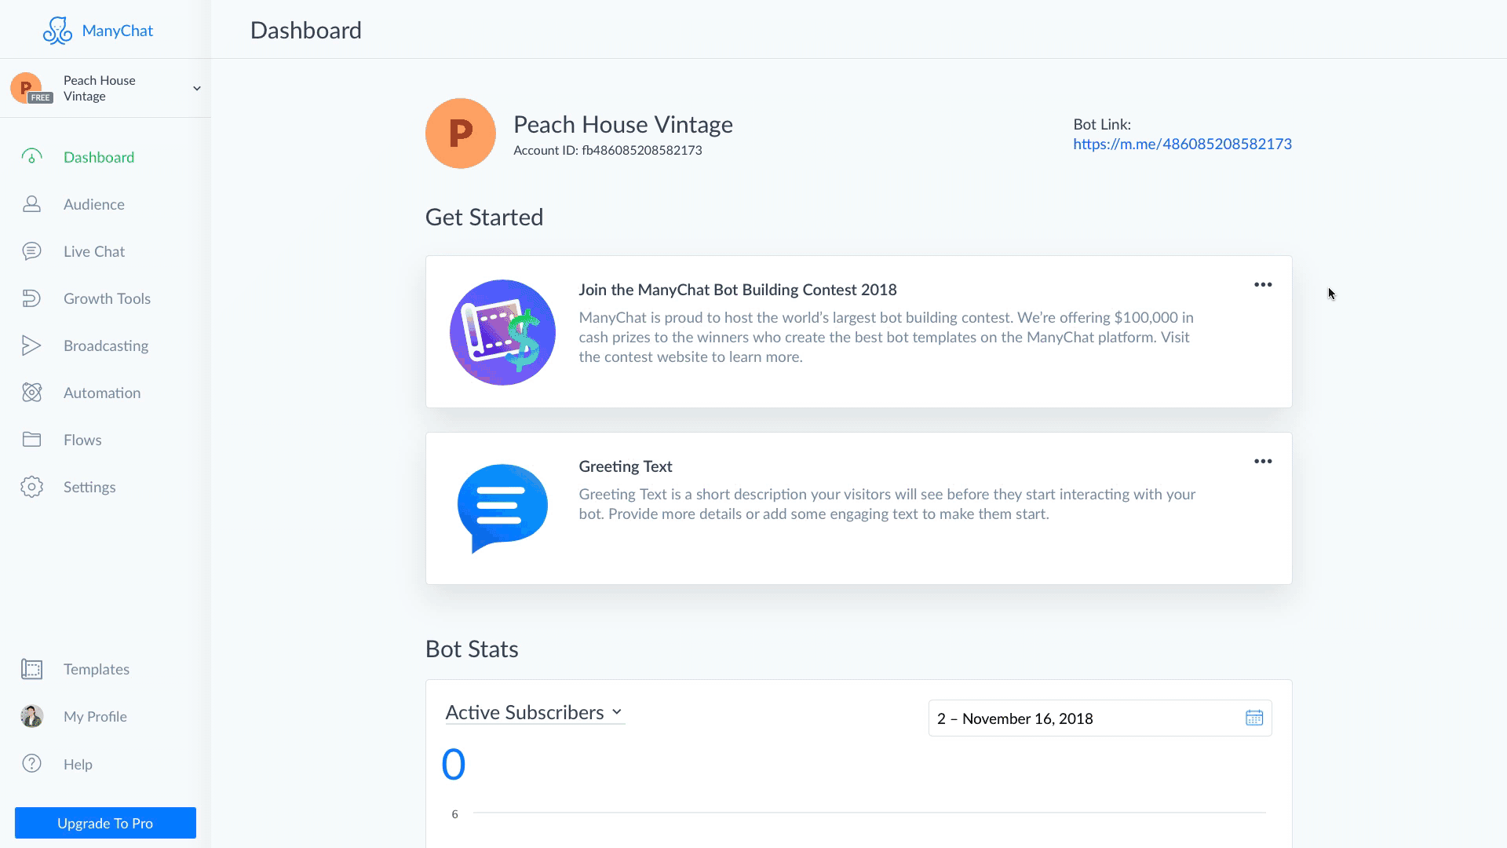
Task: Click the Audience person icon
Action: coord(31,204)
